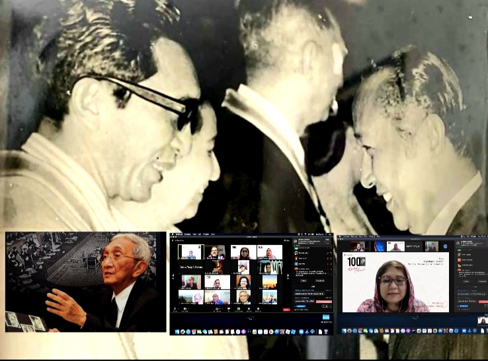
Task: Select gallery tile of woman in pink hijab
Action: (270, 252)
